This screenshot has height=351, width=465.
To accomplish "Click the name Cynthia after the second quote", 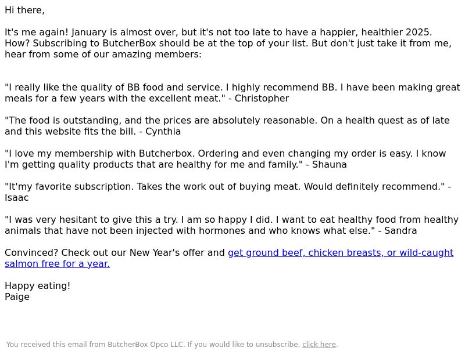I will click(163, 131).
